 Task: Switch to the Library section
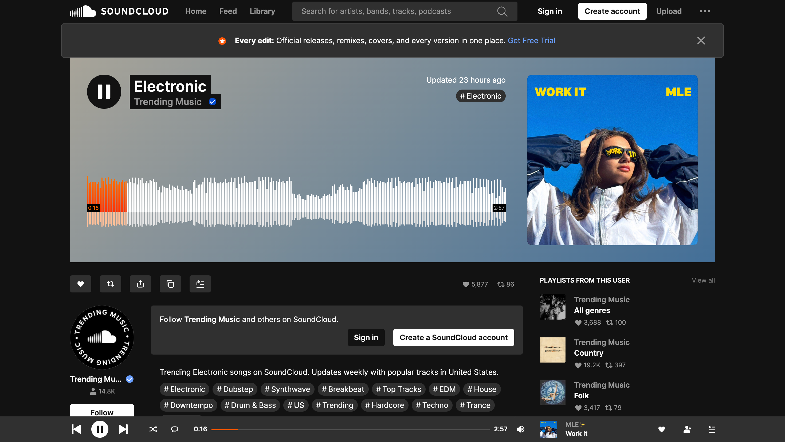point(262,11)
